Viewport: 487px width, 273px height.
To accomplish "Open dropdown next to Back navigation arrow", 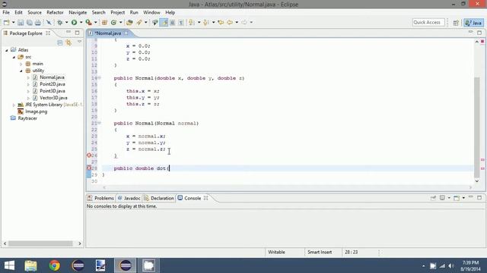I will tap(237, 22).
